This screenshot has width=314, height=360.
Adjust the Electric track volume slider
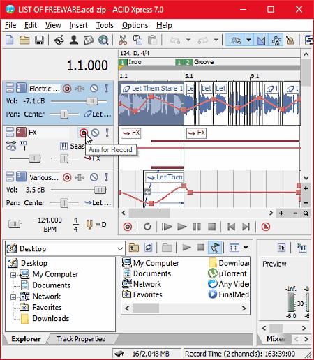92,101
